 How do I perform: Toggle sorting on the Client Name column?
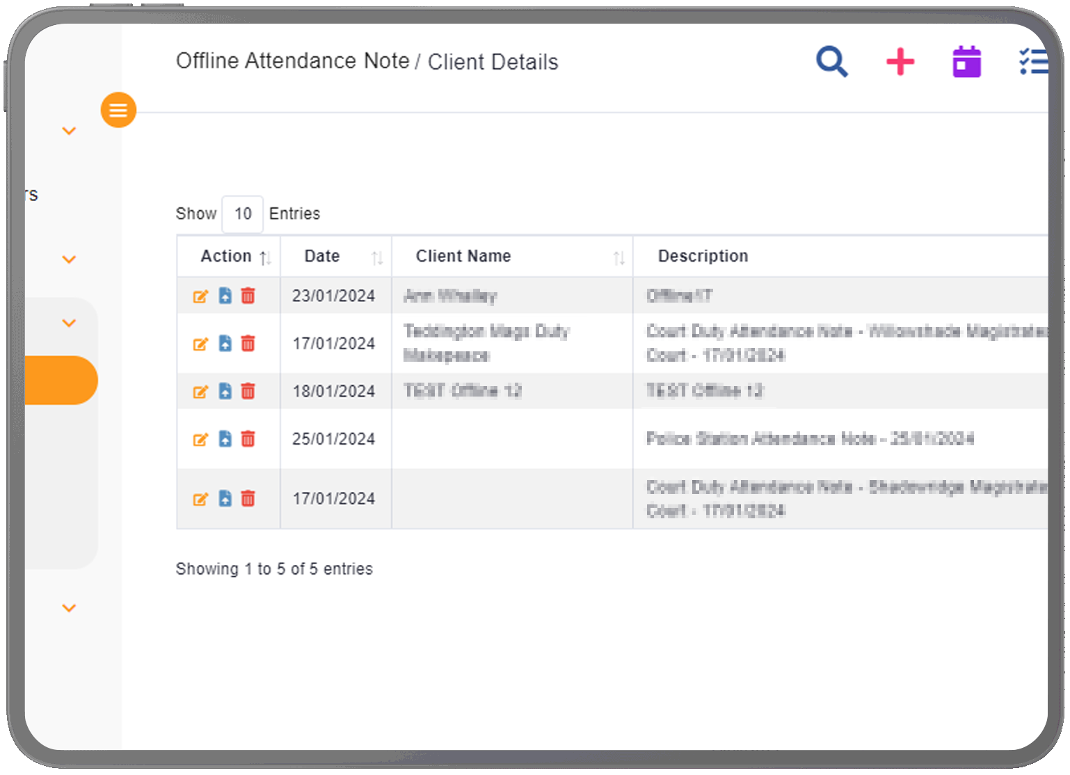[619, 257]
